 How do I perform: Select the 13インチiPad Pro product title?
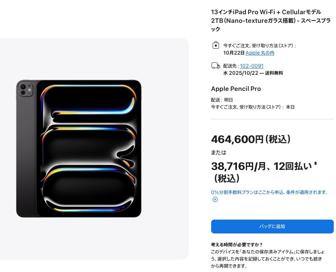pyautogui.click(x=271, y=21)
